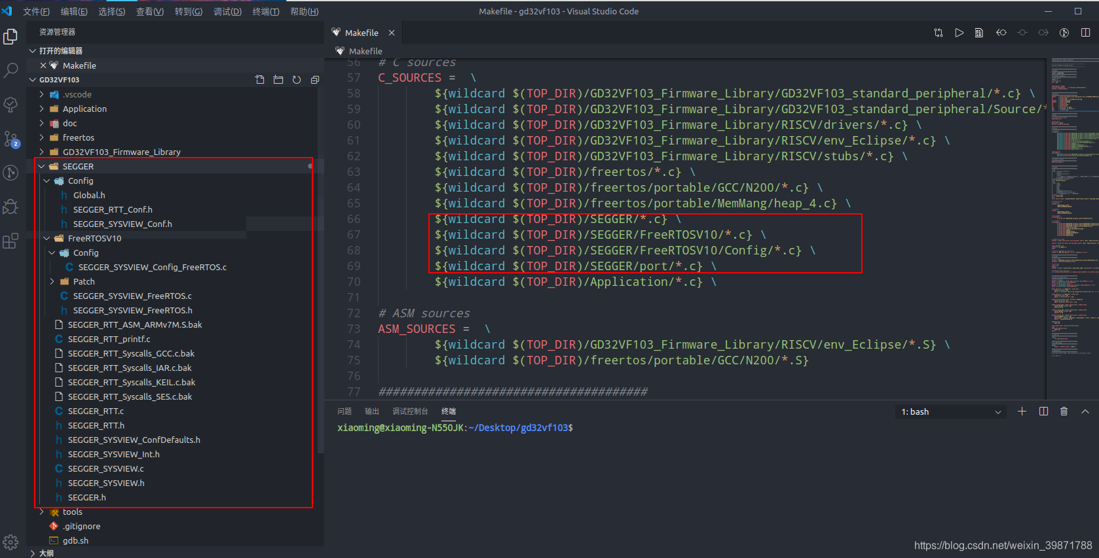Screen dimensions: 1099x558
Task: Click the VS Code logo in title bar
Action: tap(7, 11)
